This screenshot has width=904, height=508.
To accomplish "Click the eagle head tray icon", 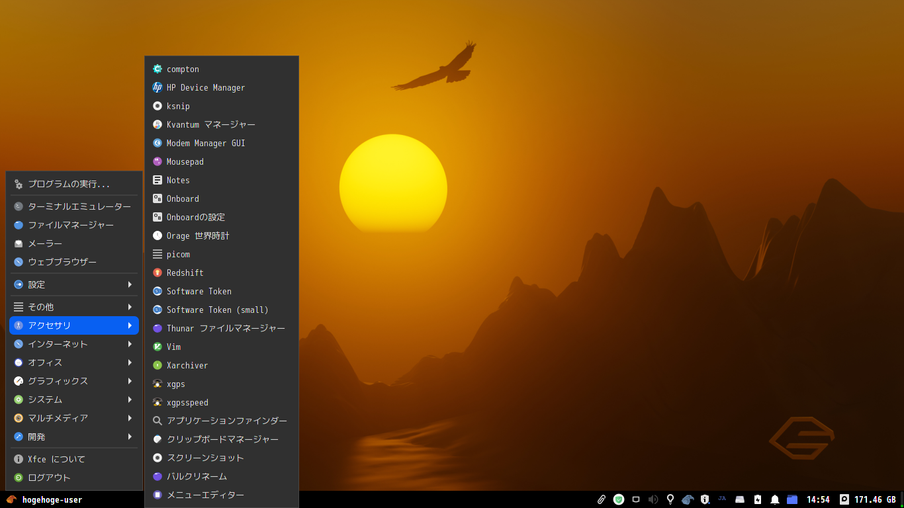I will point(688,499).
